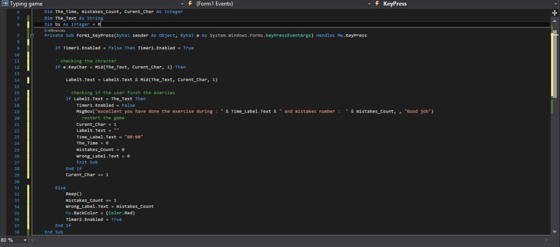
Task: Click the comment ' checking the chracter
Action: 86,61
